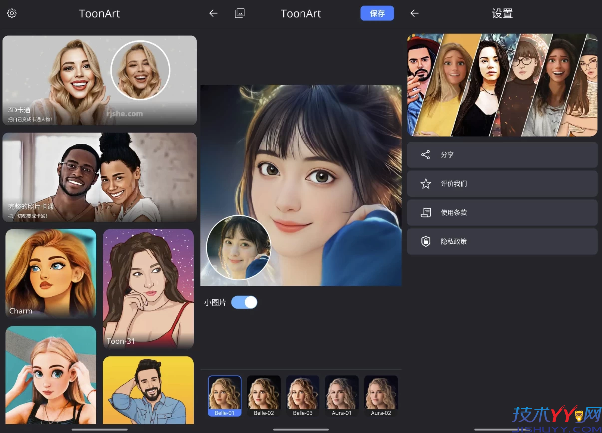Tap 评价我们 to rate the app
Image resolution: width=602 pixels, height=433 pixels.
502,183
